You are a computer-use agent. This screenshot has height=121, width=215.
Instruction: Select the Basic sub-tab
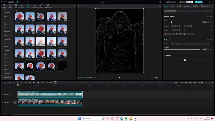(x=170, y=11)
